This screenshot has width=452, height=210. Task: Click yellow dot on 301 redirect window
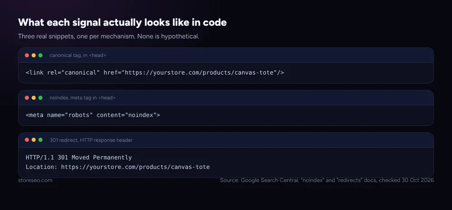34,140
